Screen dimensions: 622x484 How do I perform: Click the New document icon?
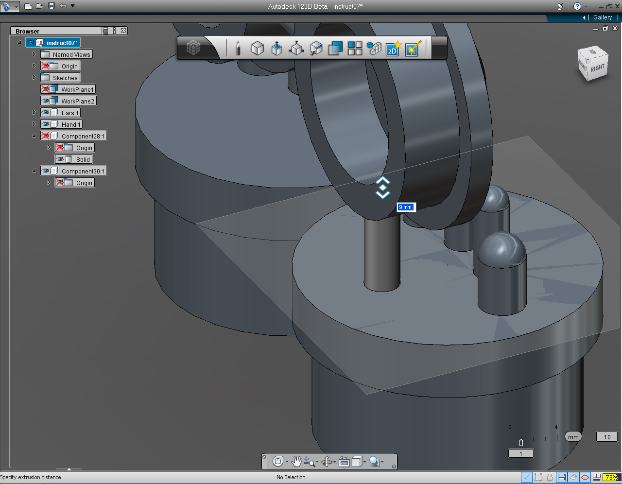[x=28, y=6]
